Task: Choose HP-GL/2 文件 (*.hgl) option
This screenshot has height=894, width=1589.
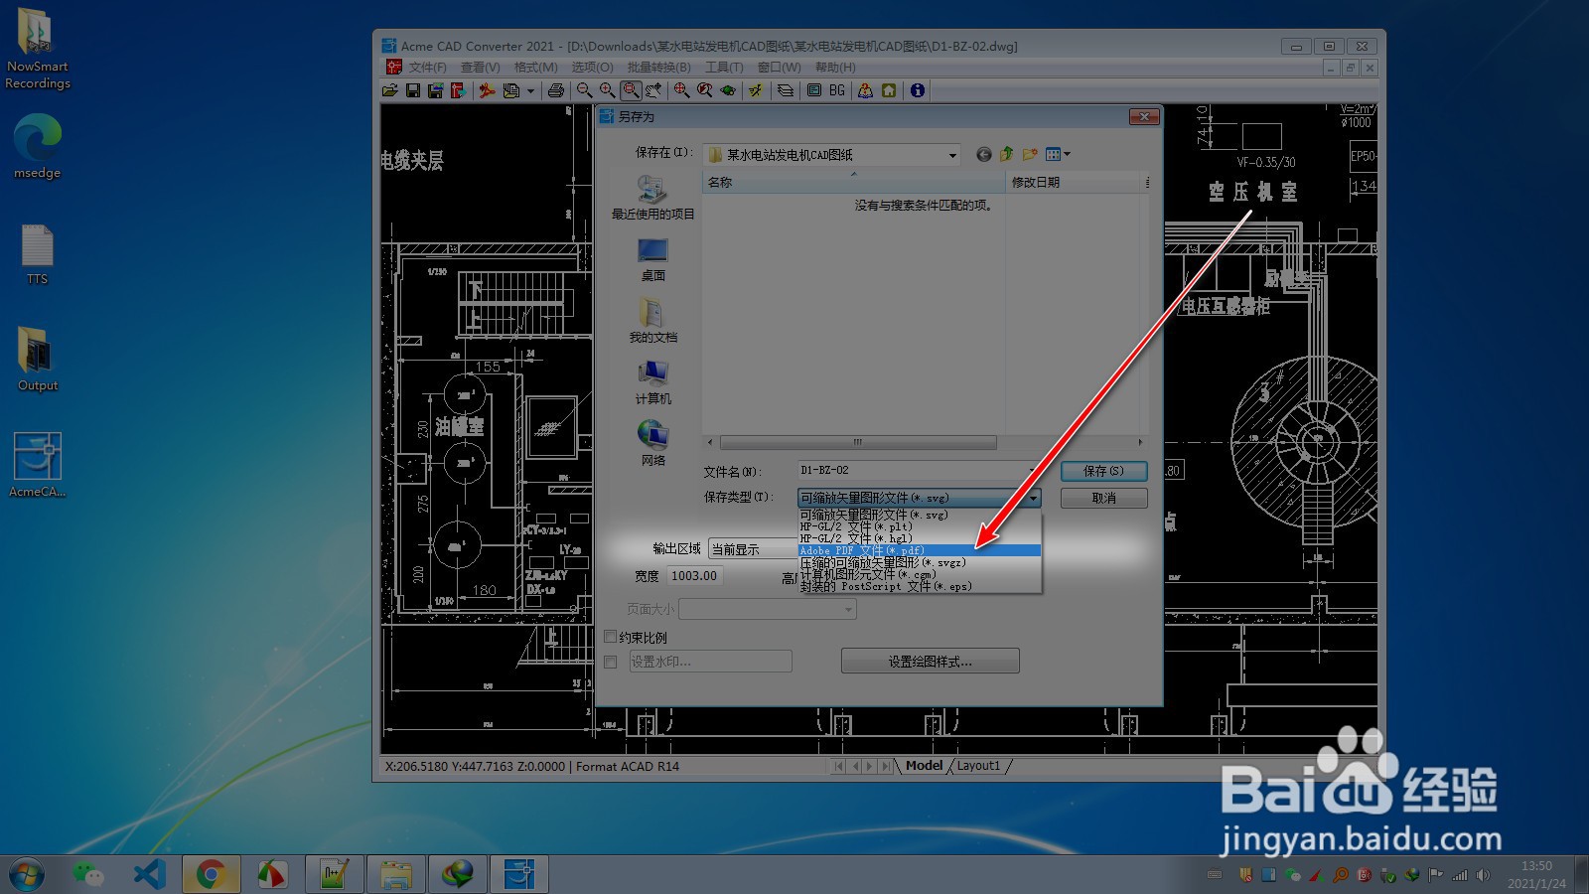Action: point(920,538)
